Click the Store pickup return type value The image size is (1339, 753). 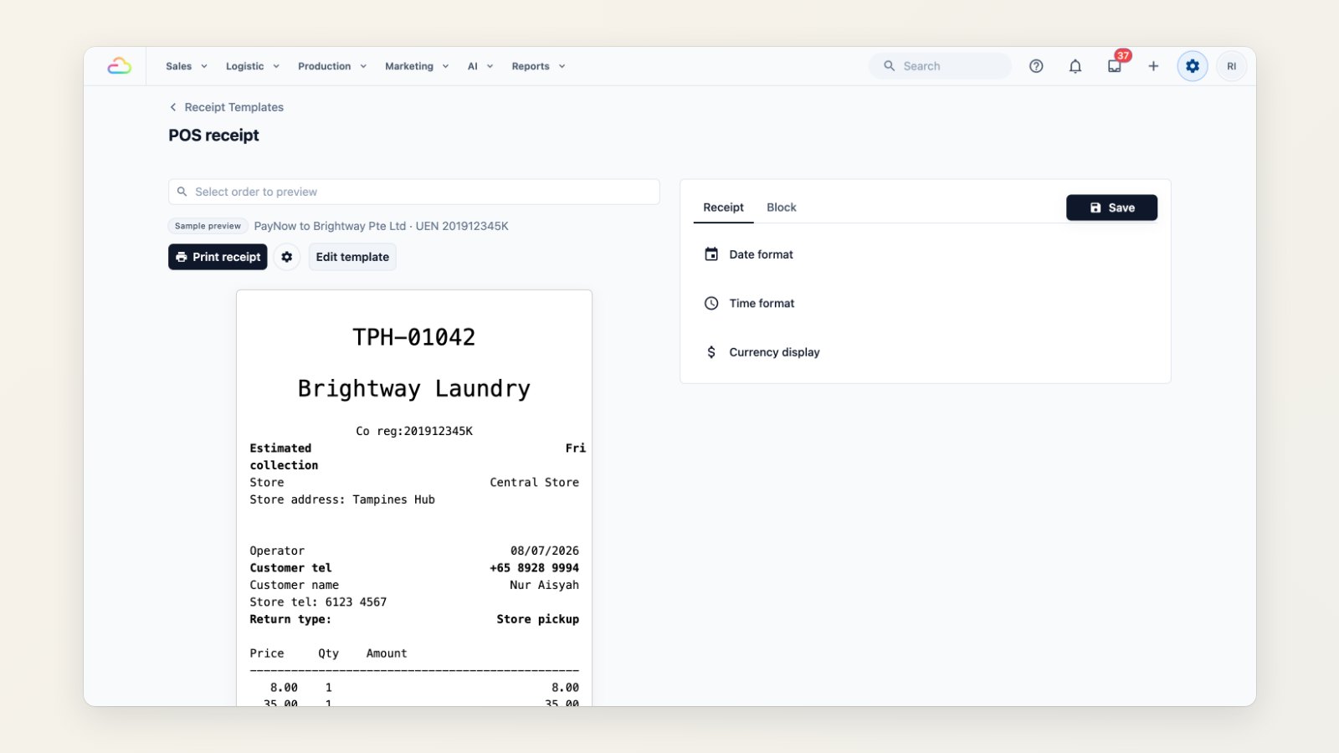tap(538, 619)
